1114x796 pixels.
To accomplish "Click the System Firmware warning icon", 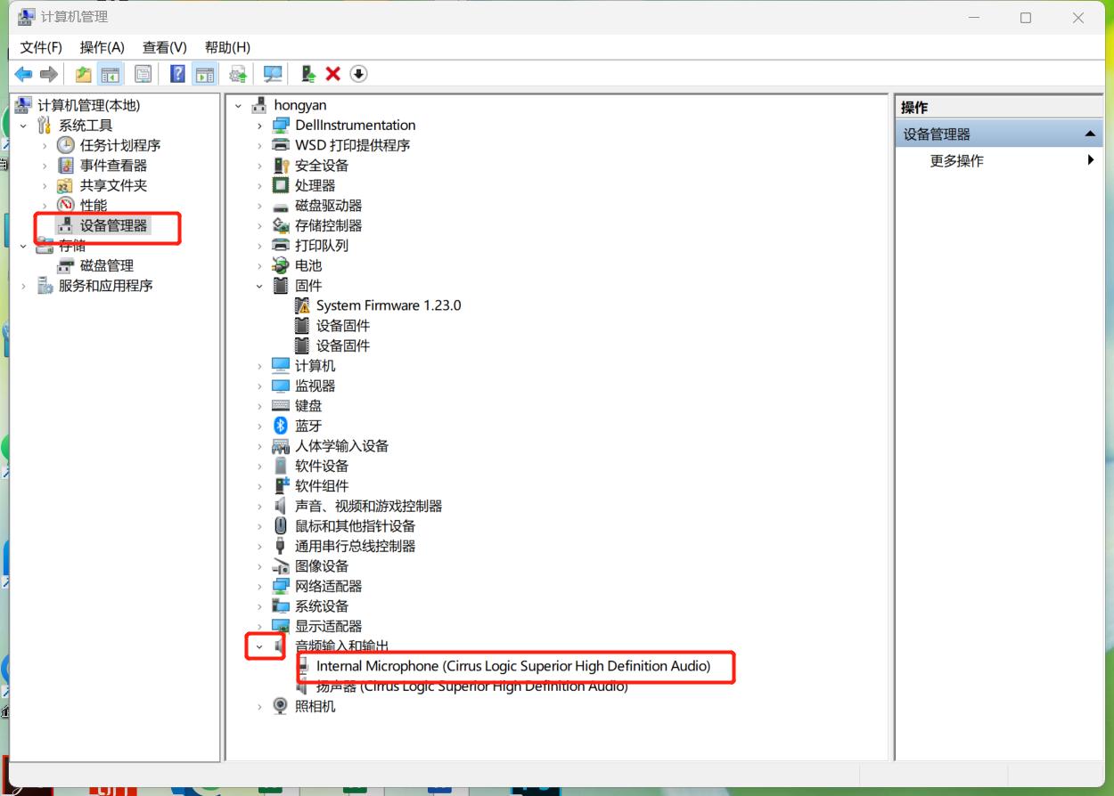I will click(x=302, y=305).
